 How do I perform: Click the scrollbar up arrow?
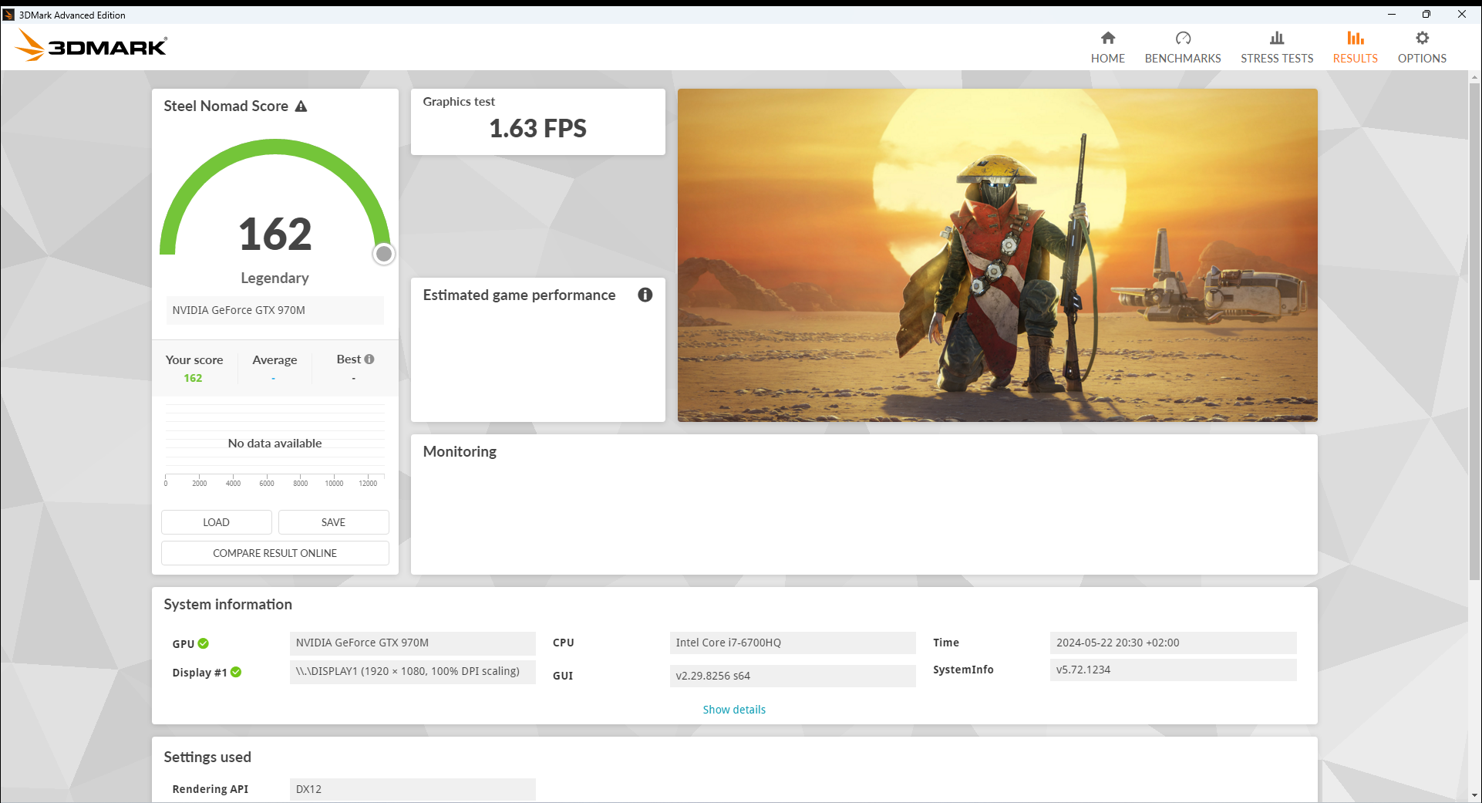click(1474, 77)
